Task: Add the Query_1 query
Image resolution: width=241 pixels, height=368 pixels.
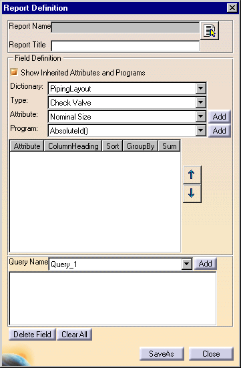Action: [206, 264]
